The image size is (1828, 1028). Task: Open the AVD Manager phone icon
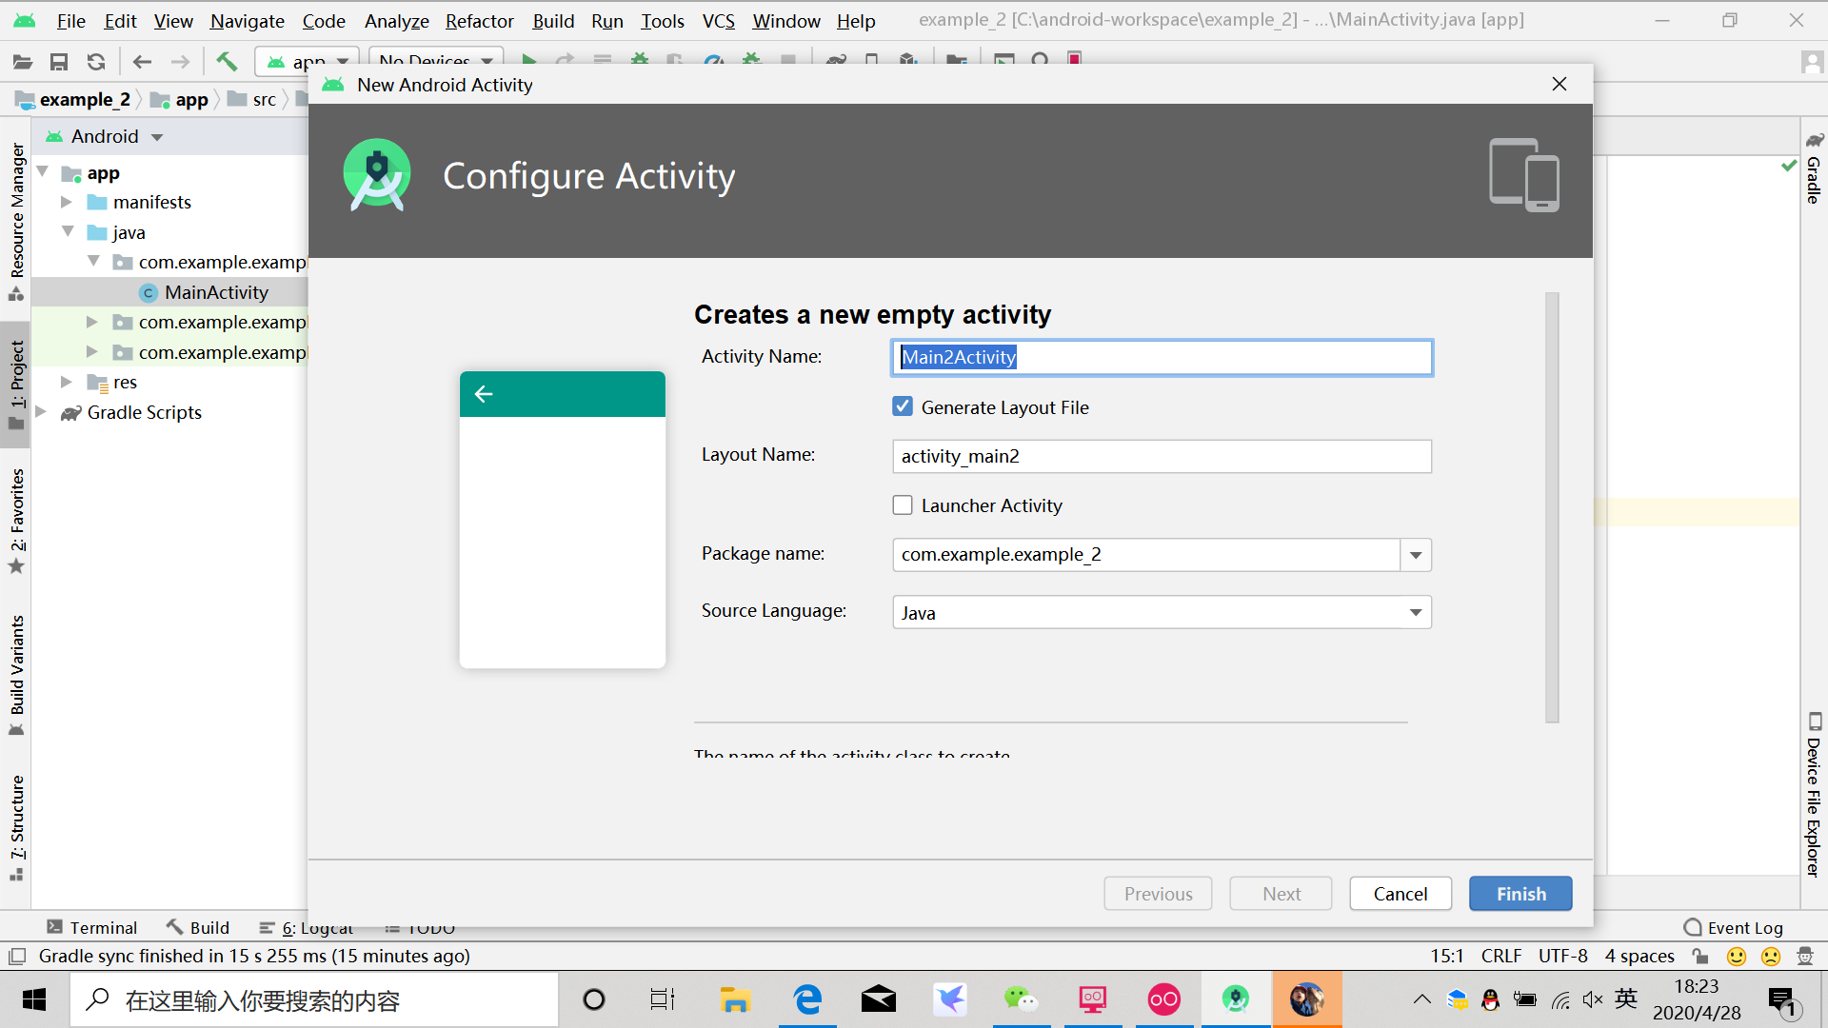point(872,61)
